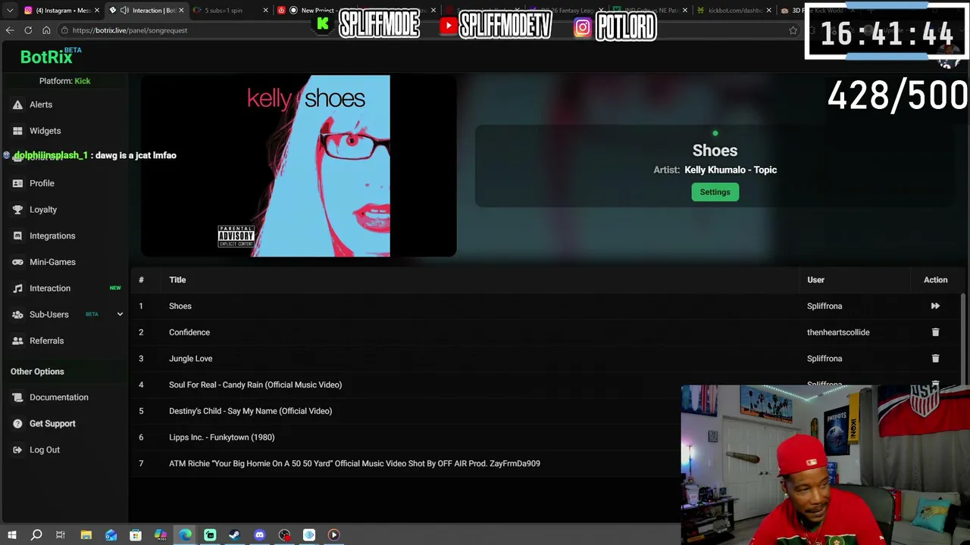Click Log Out in the sidebar
The width and height of the screenshot is (970, 545).
tap(44, 450)
